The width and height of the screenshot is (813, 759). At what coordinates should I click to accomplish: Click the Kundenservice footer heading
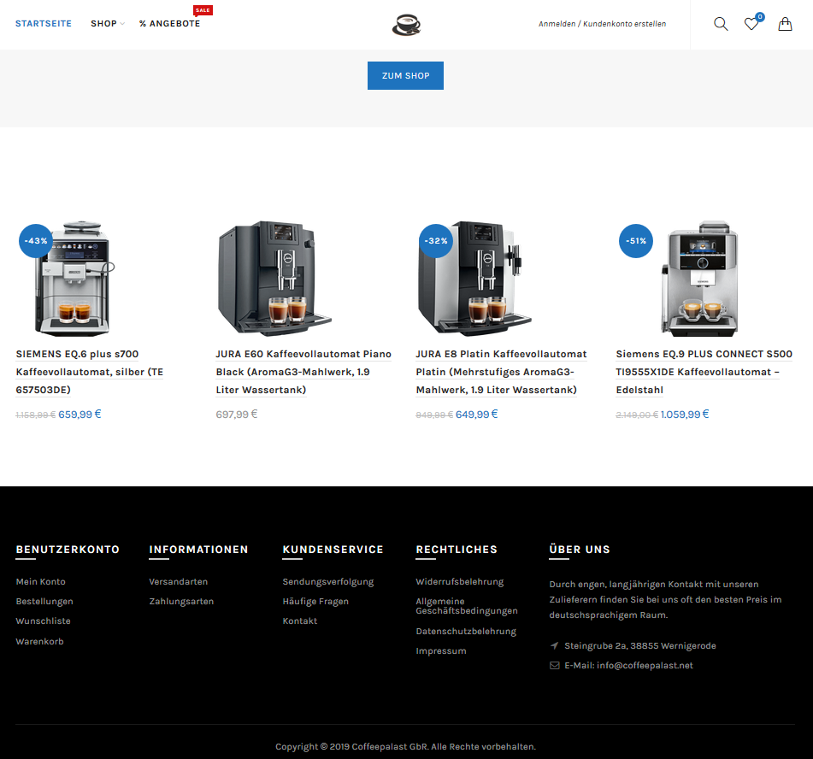click(x=333, y=550)
